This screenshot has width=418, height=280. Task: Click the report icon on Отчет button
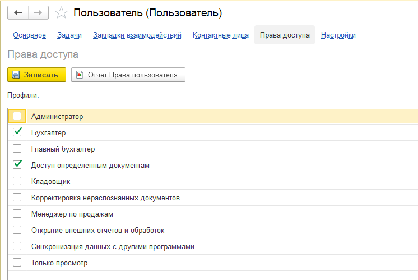coord(80,75)
